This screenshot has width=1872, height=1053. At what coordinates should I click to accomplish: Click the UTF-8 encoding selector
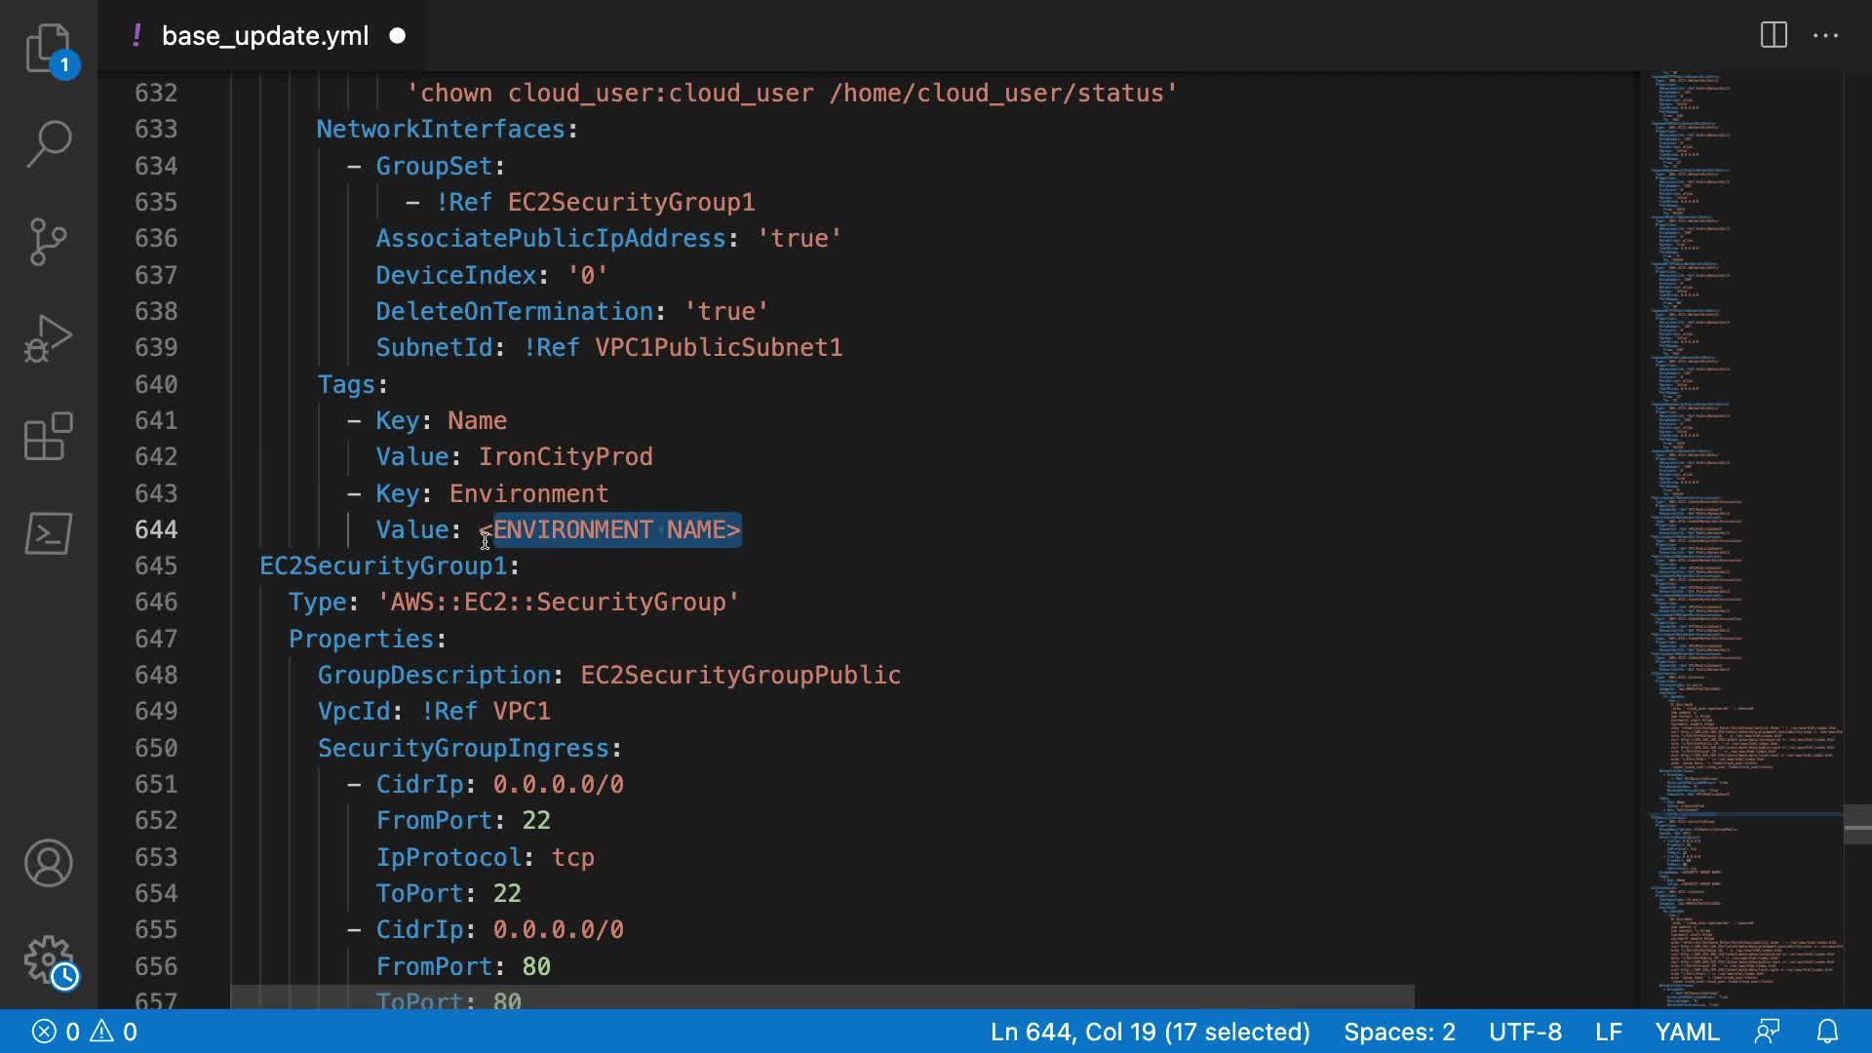pyautogui.click(x=1525, y=1032)
